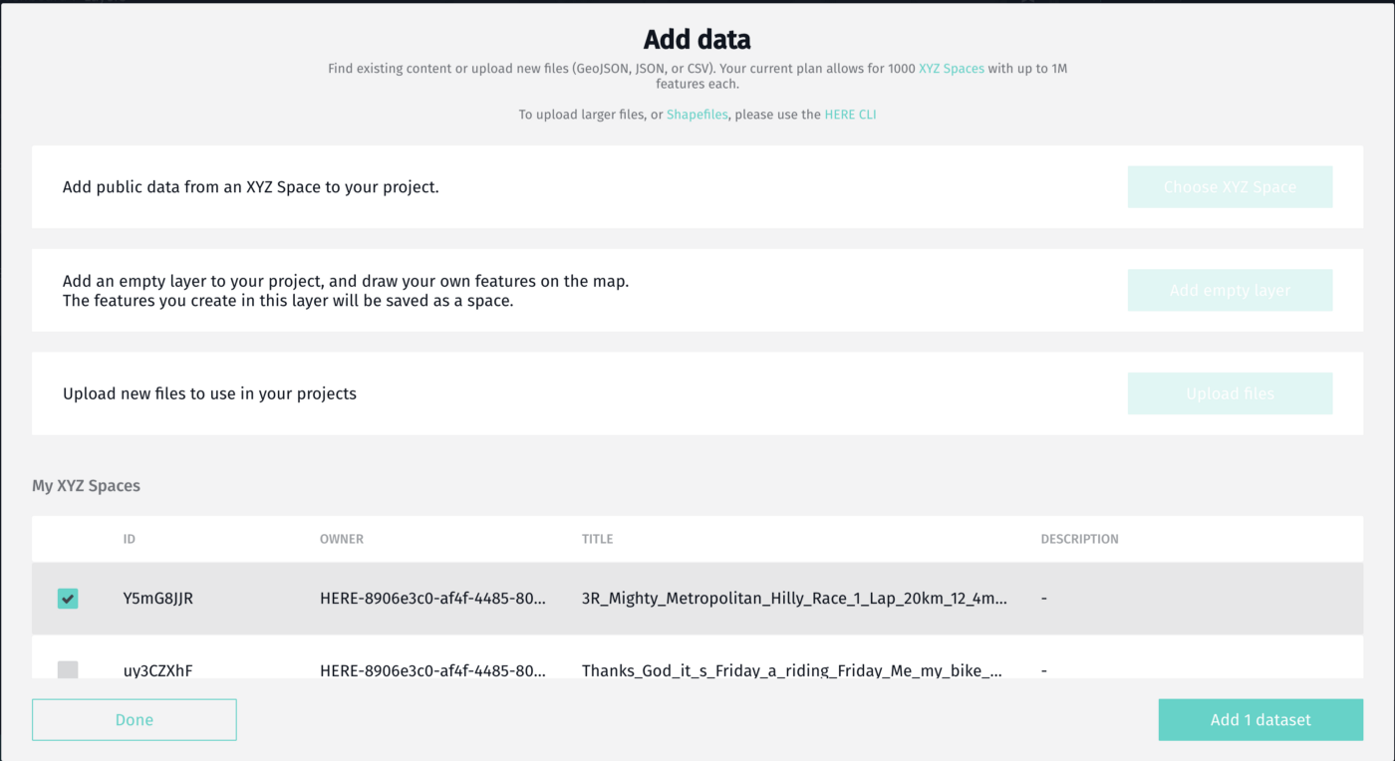Viewport: 1395px width, 761px height.
Task: Click the uy3CZXhF space ID
Action: click(x=158, y=670)
